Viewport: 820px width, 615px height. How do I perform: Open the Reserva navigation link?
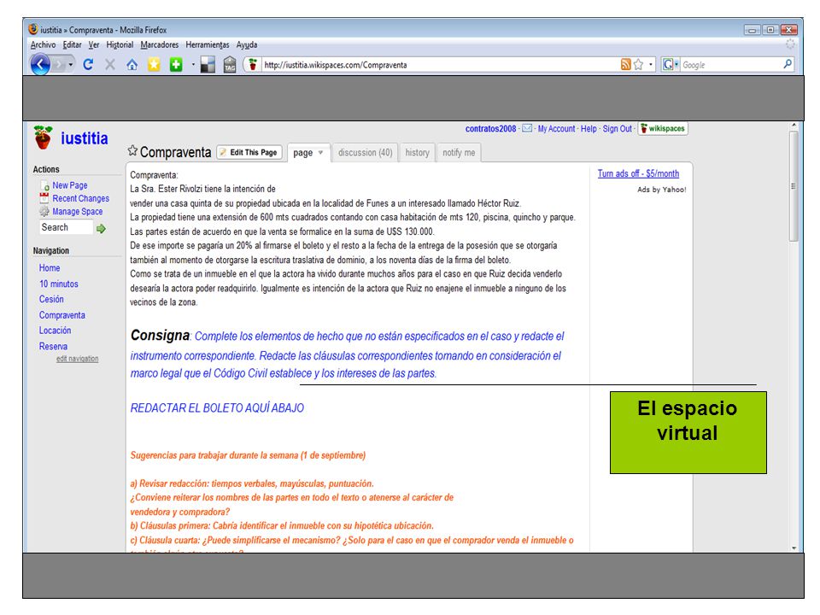click(x=53, y=346)
